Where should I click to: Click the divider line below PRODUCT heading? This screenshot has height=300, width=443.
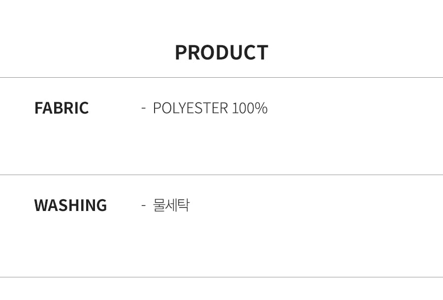221,77
